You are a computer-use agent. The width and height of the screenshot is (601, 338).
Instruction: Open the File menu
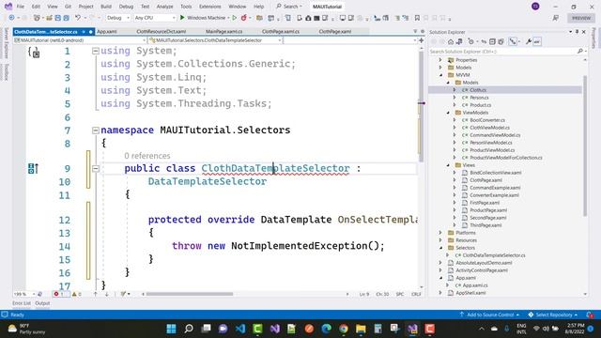pyautogui.click(x=21, y=7)
